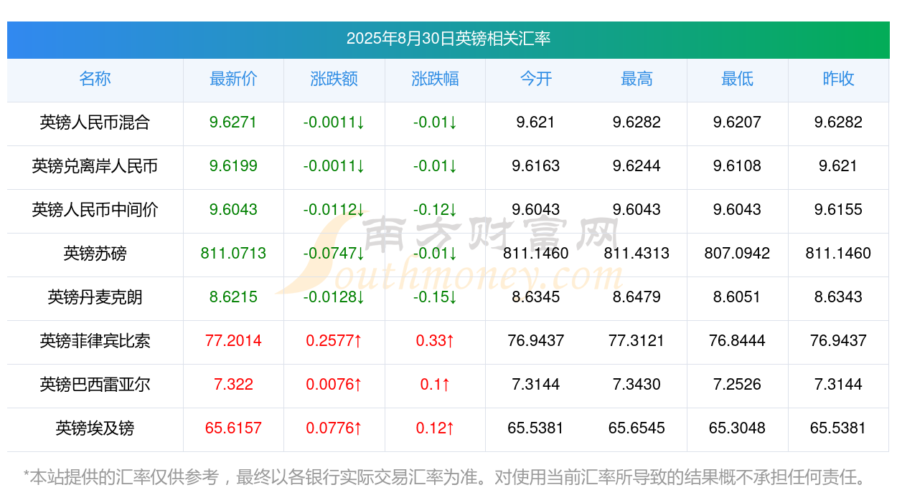The height and width of the screenshot is (500, 897).
Task: Click latest price 811.0713
Action: pyautogui.click(x=233, y=254)
